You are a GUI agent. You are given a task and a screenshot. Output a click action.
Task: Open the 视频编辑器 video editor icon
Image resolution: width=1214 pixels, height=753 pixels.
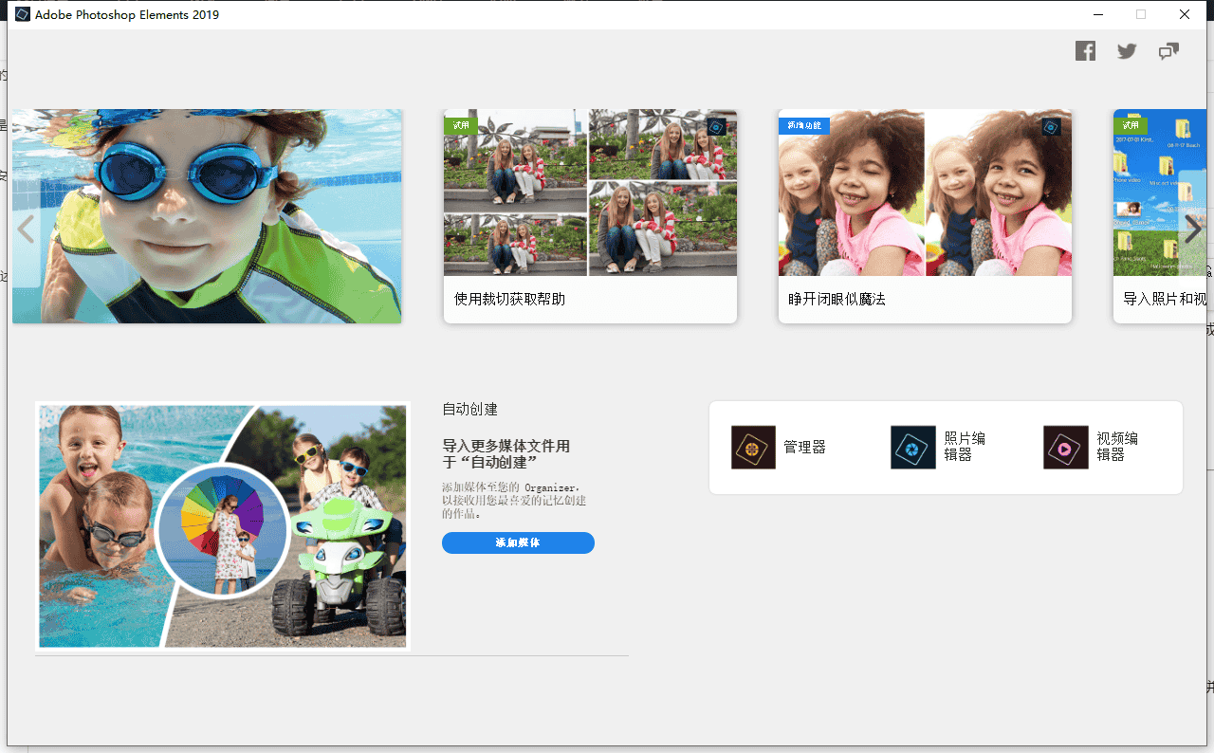click(x=1065, y=447)
